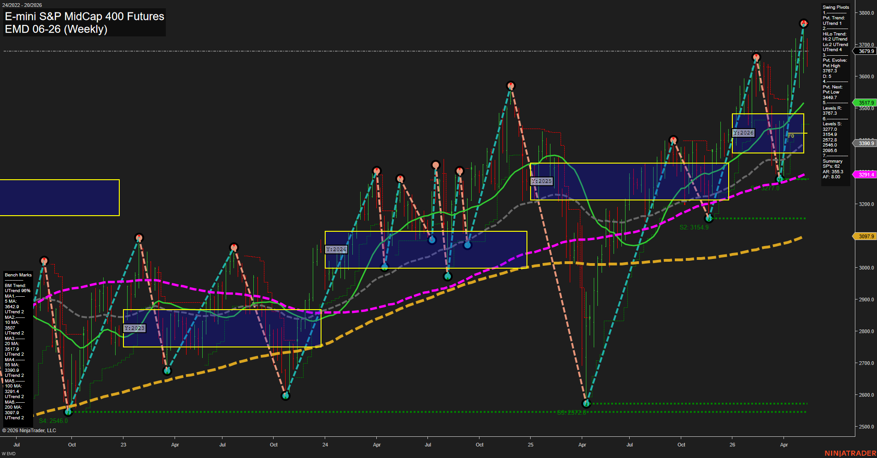Click the EMD 06-26 (Weekly) subtitle
The height and width of the screenshot is (458, 877).
click(x=56, y=29)
